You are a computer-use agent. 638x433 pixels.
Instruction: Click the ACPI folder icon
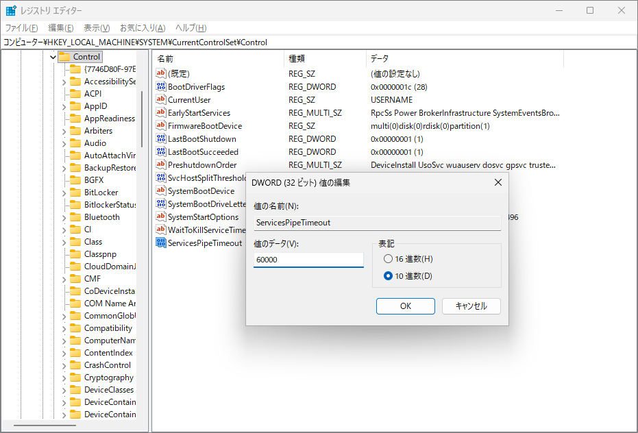point(75,94)
